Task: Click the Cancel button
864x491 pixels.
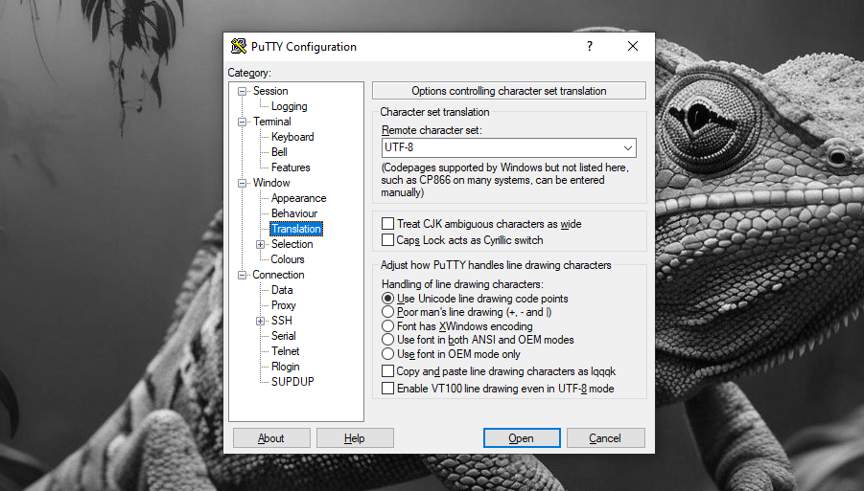Action: pos(605,438)
